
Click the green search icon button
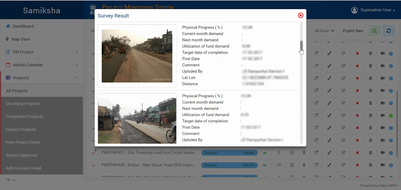tap(374, 31)
